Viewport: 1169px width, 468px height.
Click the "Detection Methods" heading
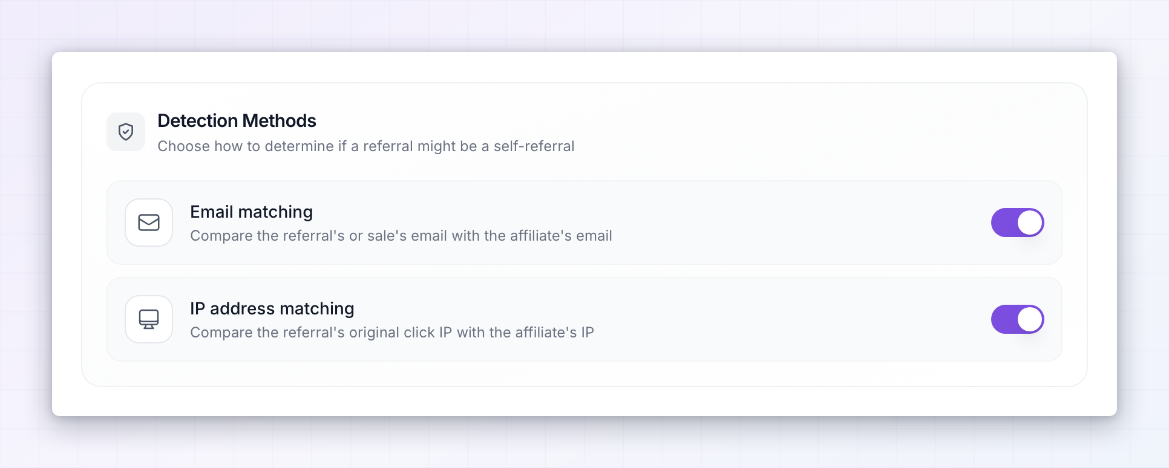coord(237,121)
